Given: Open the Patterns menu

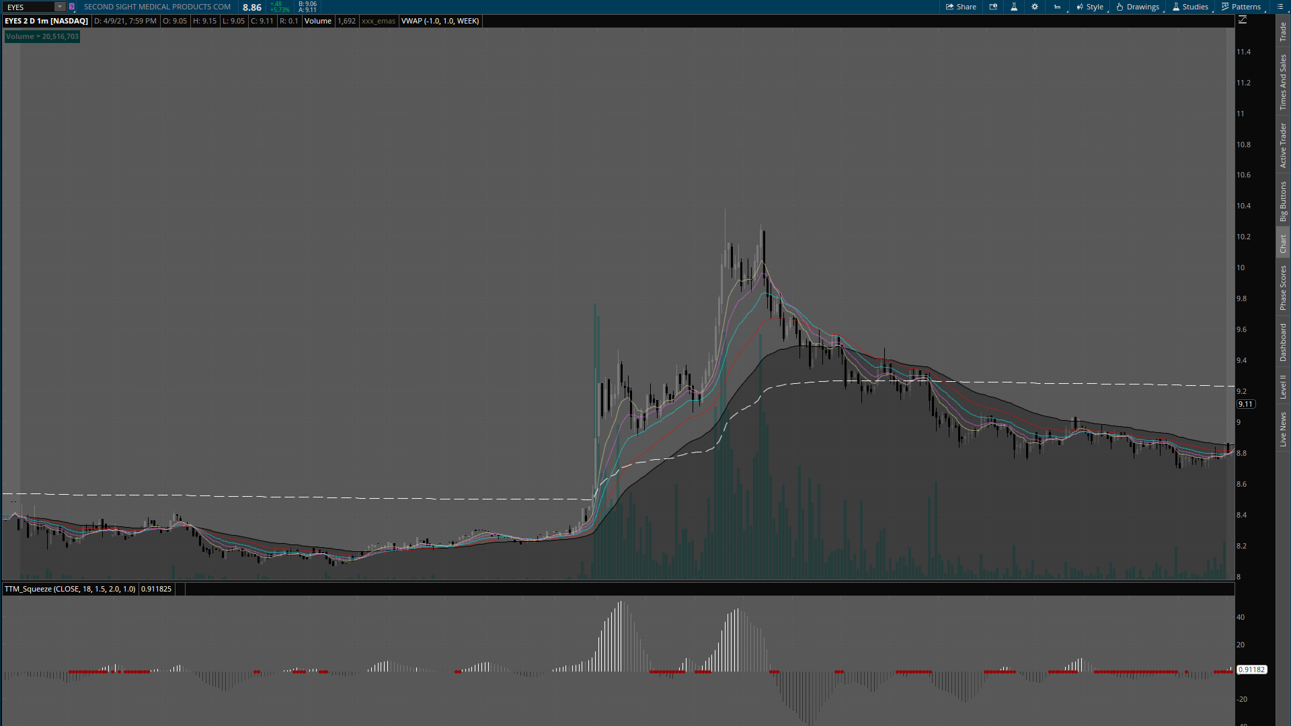Looking at the screenshot, I should 1241,7.
